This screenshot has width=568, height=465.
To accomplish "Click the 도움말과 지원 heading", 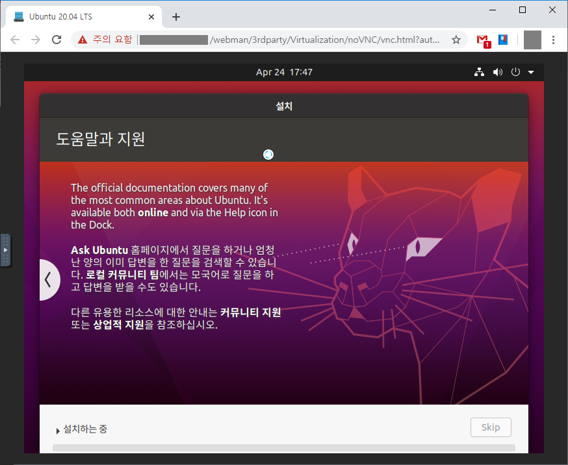I will [101, 139].
